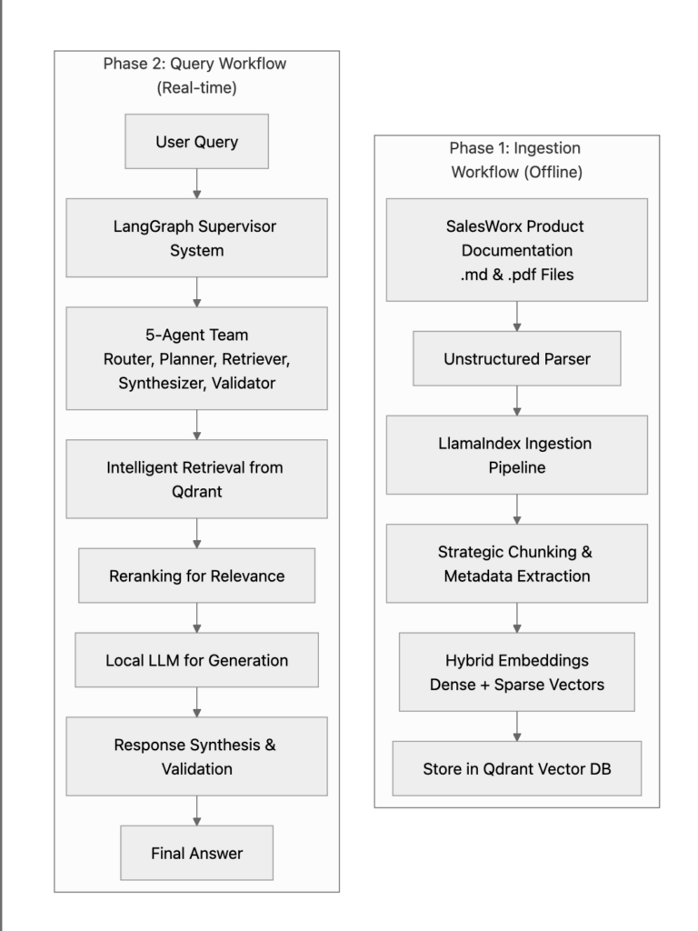Select the Store in Qdrant Vector DB box
Viewport: 698px width, 931px height.
pos(516,768)
